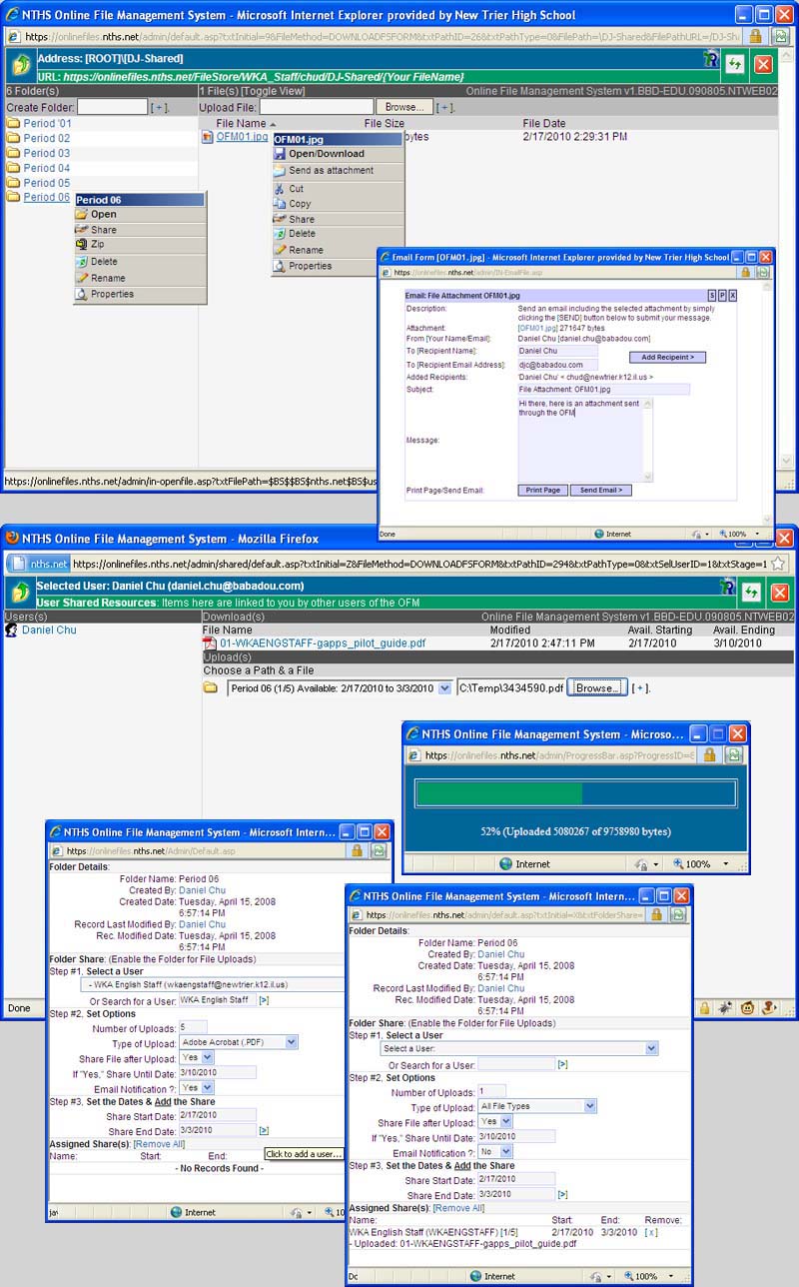The height and width of the screenshot is (1287, 799).
Task: Choose Cut in the OFM01.jpg context menu
Action: click(339, 189)
